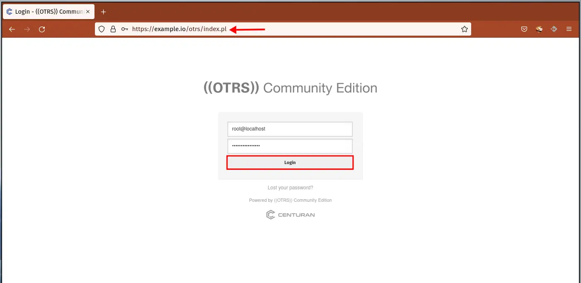This screenshot has width=581, height=283.
Task: Open the Lost your password link
Action: click(x=290, y=188)
